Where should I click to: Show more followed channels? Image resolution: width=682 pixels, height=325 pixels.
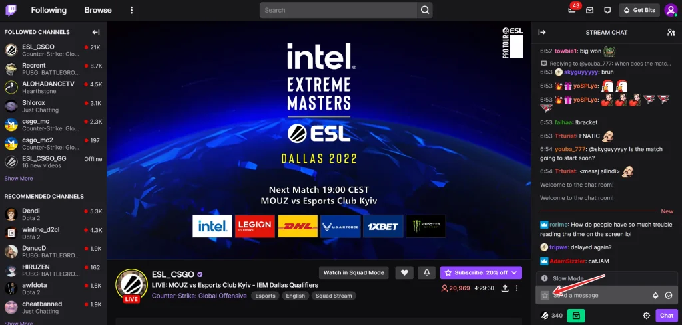[x=18, y=178]
